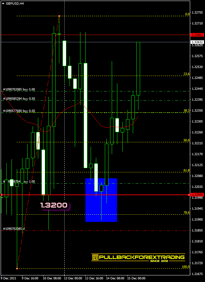Click the red 1.32662 price tag on the axis
This screenshot has height=282, width=205.
point(197,35)
